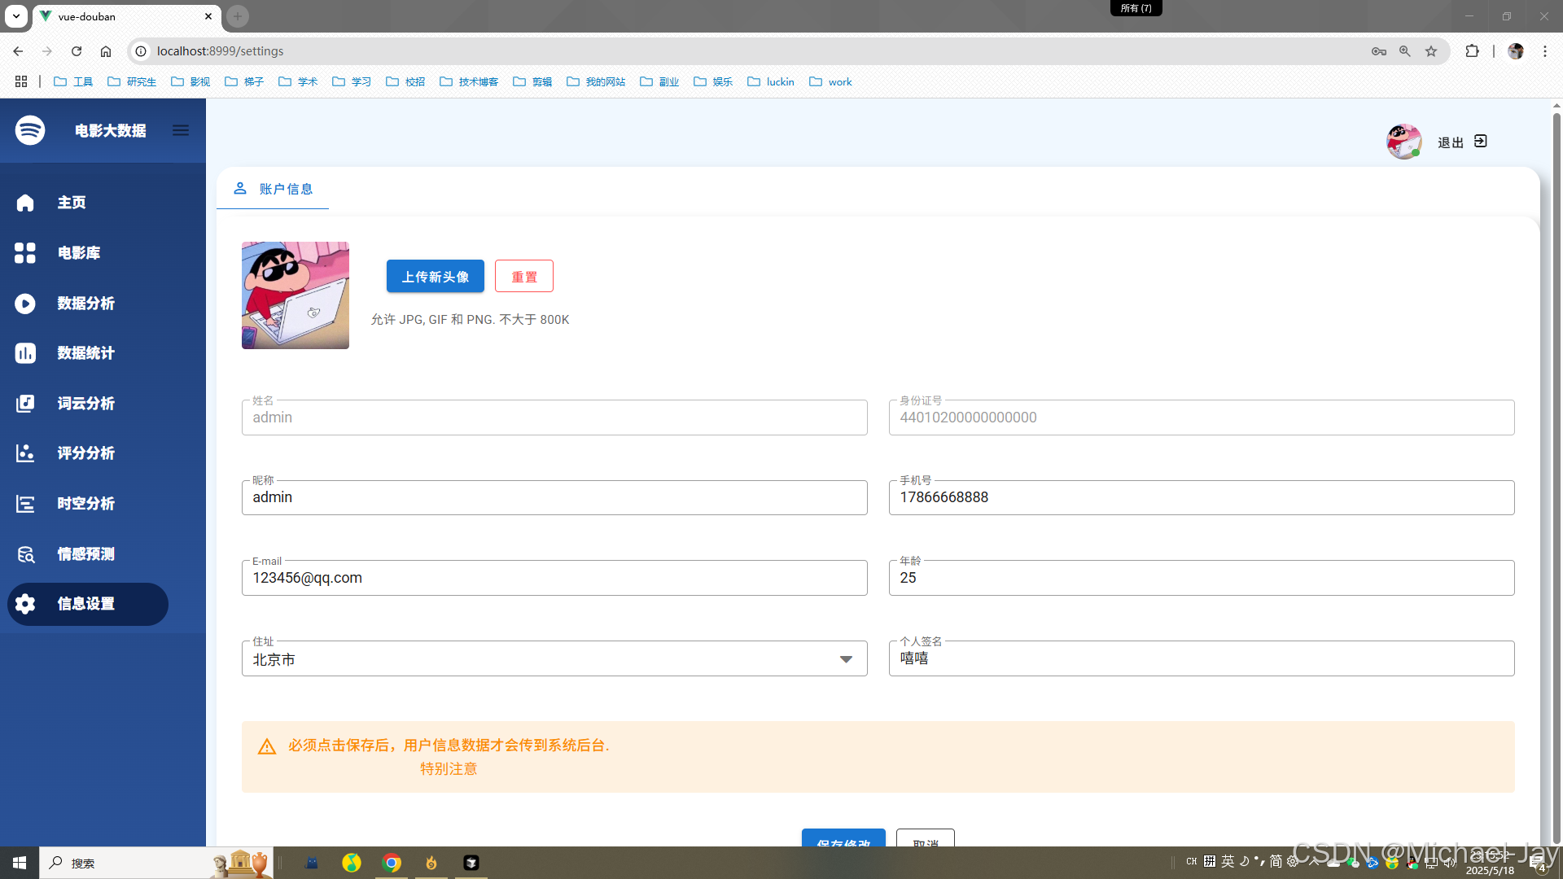
Task: Select the 评分分析 scatter chart icon
Action: [25, 453]
